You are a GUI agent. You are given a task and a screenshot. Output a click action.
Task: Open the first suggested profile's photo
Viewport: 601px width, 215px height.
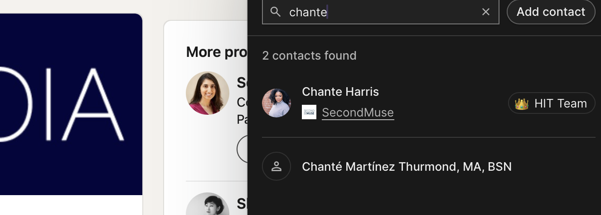(x=208, y=93)
